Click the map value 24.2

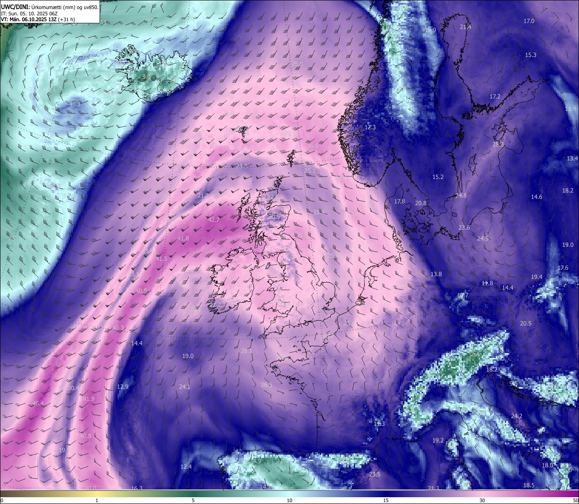517,416
